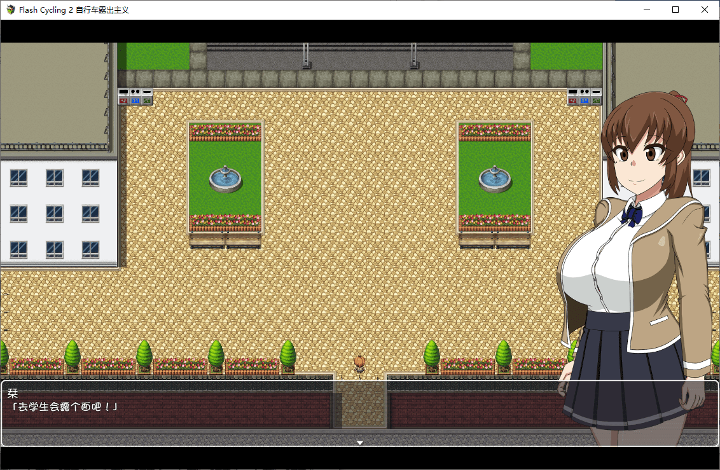Click the blue bow tie on the portrait
Viewport: 720px width, 470px height.
coord(632,215)
